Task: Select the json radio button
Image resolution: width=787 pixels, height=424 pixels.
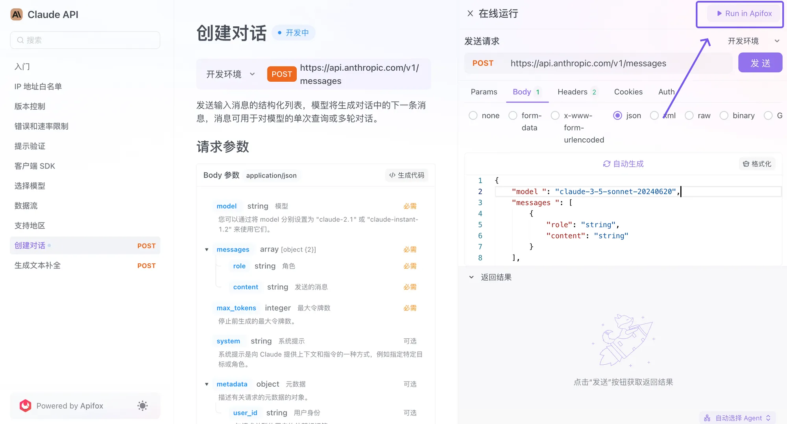Action: [617, 116]
